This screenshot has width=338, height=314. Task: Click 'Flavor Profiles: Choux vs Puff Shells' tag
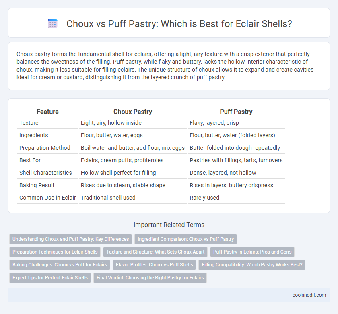coord(155,265)
